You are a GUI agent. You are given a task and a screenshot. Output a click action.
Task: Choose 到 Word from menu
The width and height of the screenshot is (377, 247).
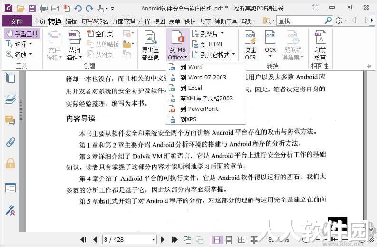(206, 67)
